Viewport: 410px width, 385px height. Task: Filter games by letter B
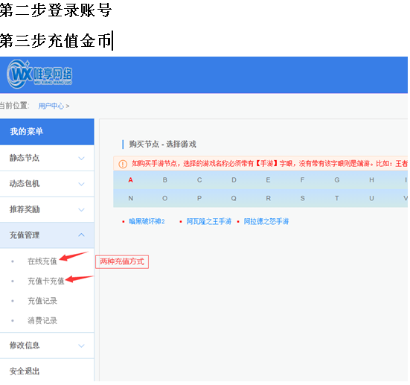[x=165, y=180]
